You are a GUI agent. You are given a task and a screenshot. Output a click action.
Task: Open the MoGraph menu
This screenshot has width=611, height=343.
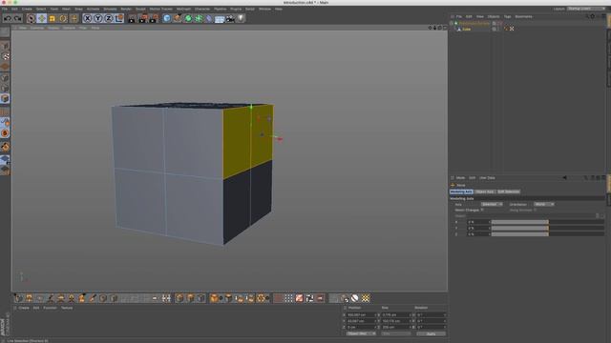(183, 9)
